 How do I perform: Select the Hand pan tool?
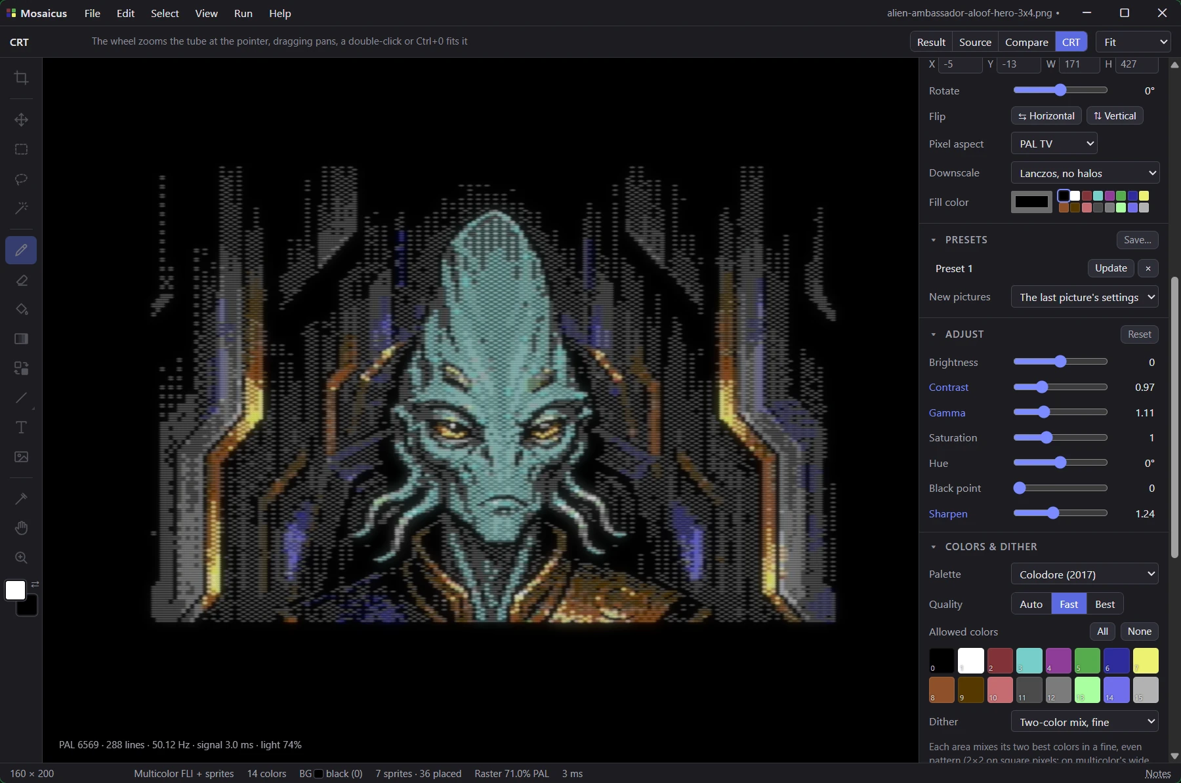click(x=21, y=528)
